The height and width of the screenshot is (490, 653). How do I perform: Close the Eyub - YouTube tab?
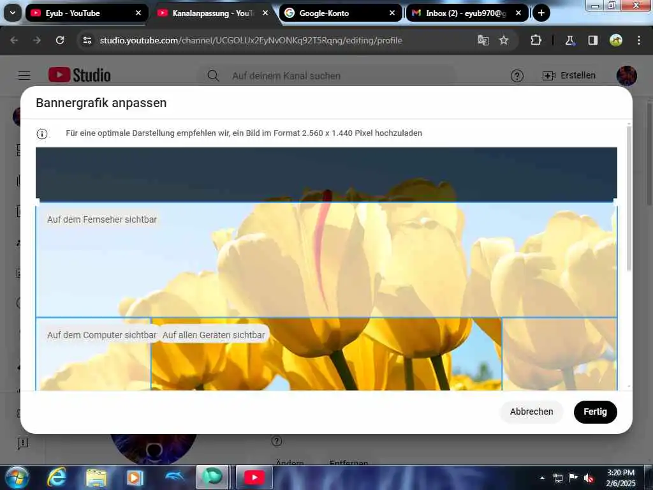click(138, 13)
